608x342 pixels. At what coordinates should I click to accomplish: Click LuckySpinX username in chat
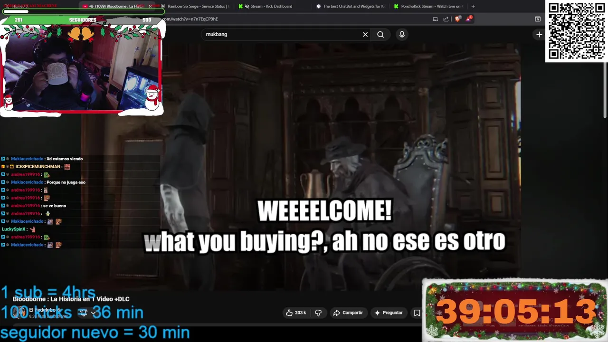(x=14, y=229)
